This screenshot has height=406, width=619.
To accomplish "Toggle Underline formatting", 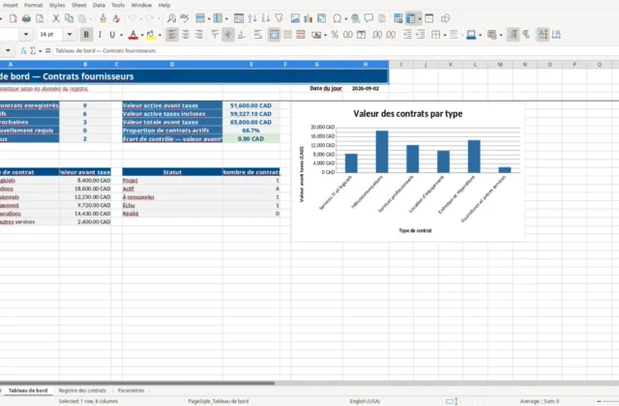I will point(112,35).
